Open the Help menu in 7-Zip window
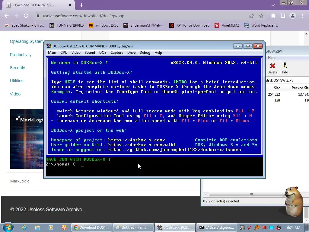This screenshot has width=309, height=232. (x=272, y=58)
